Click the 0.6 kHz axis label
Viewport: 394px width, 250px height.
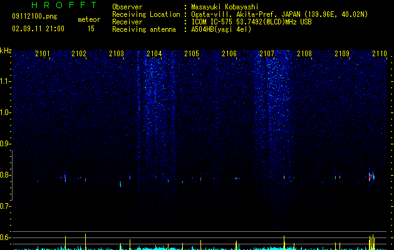coord(5,237)
